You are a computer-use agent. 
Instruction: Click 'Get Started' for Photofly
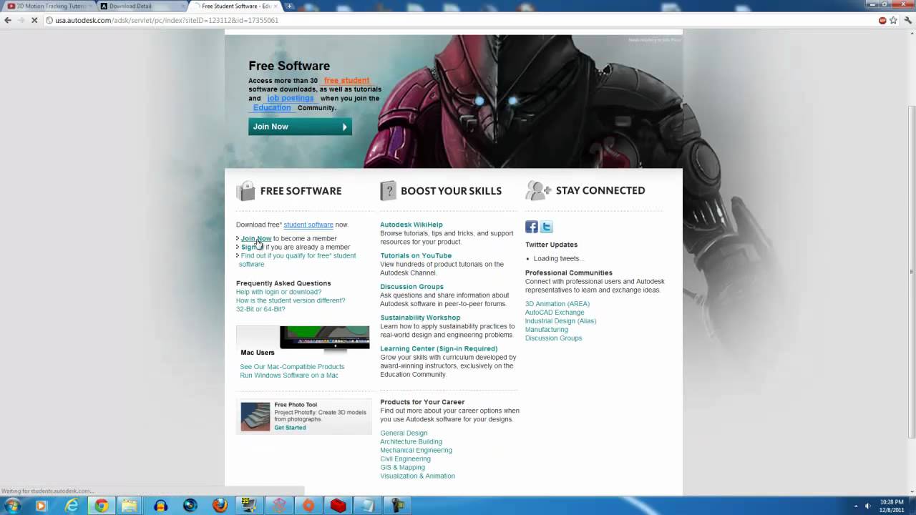pyautogui.click(x=290, y=428)
